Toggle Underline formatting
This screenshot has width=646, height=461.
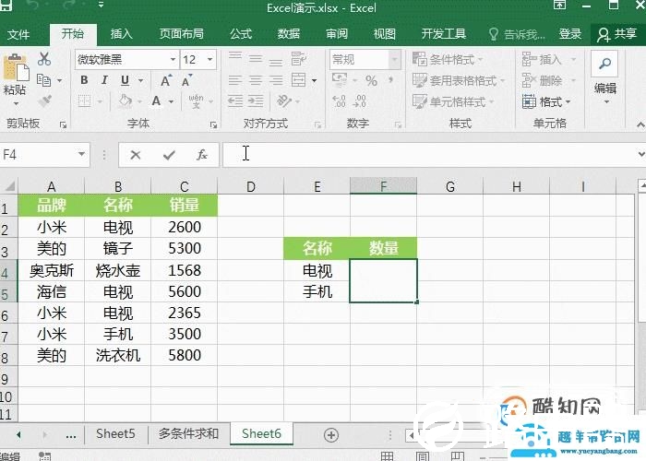[126, 80]
